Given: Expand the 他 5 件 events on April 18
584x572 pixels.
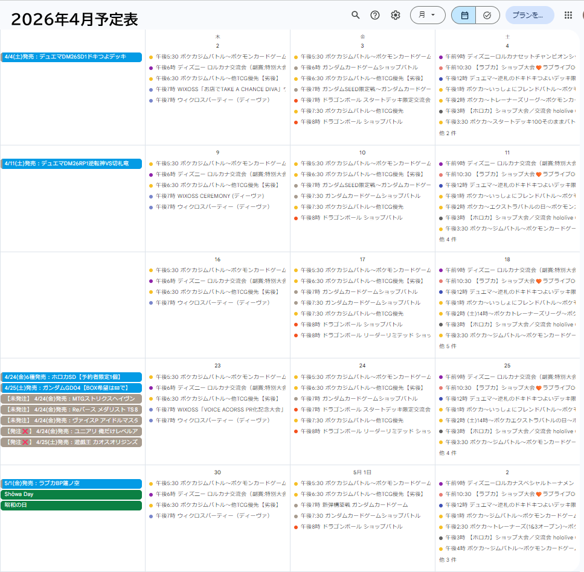Looking at the screenshot, I should pos(448,346).
